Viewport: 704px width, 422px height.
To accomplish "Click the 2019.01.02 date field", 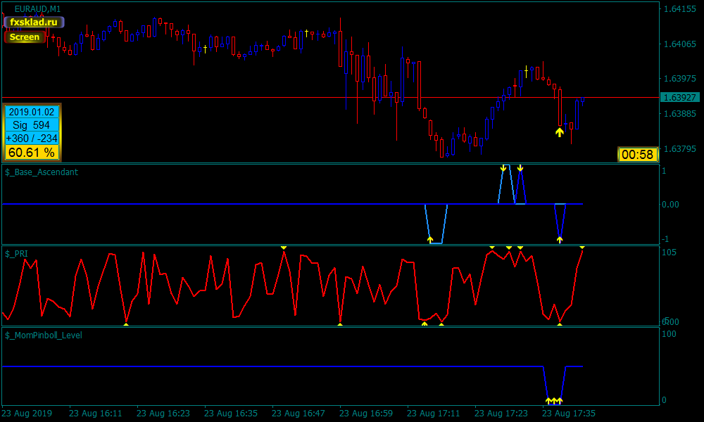I will 31,112.
